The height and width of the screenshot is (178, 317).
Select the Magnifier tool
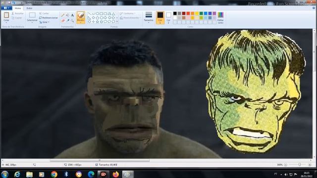coord(72,21)
